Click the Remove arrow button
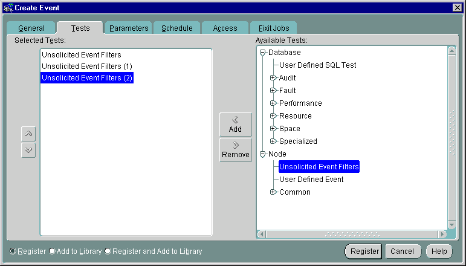466x266 pixels. [x=235, y=150]
